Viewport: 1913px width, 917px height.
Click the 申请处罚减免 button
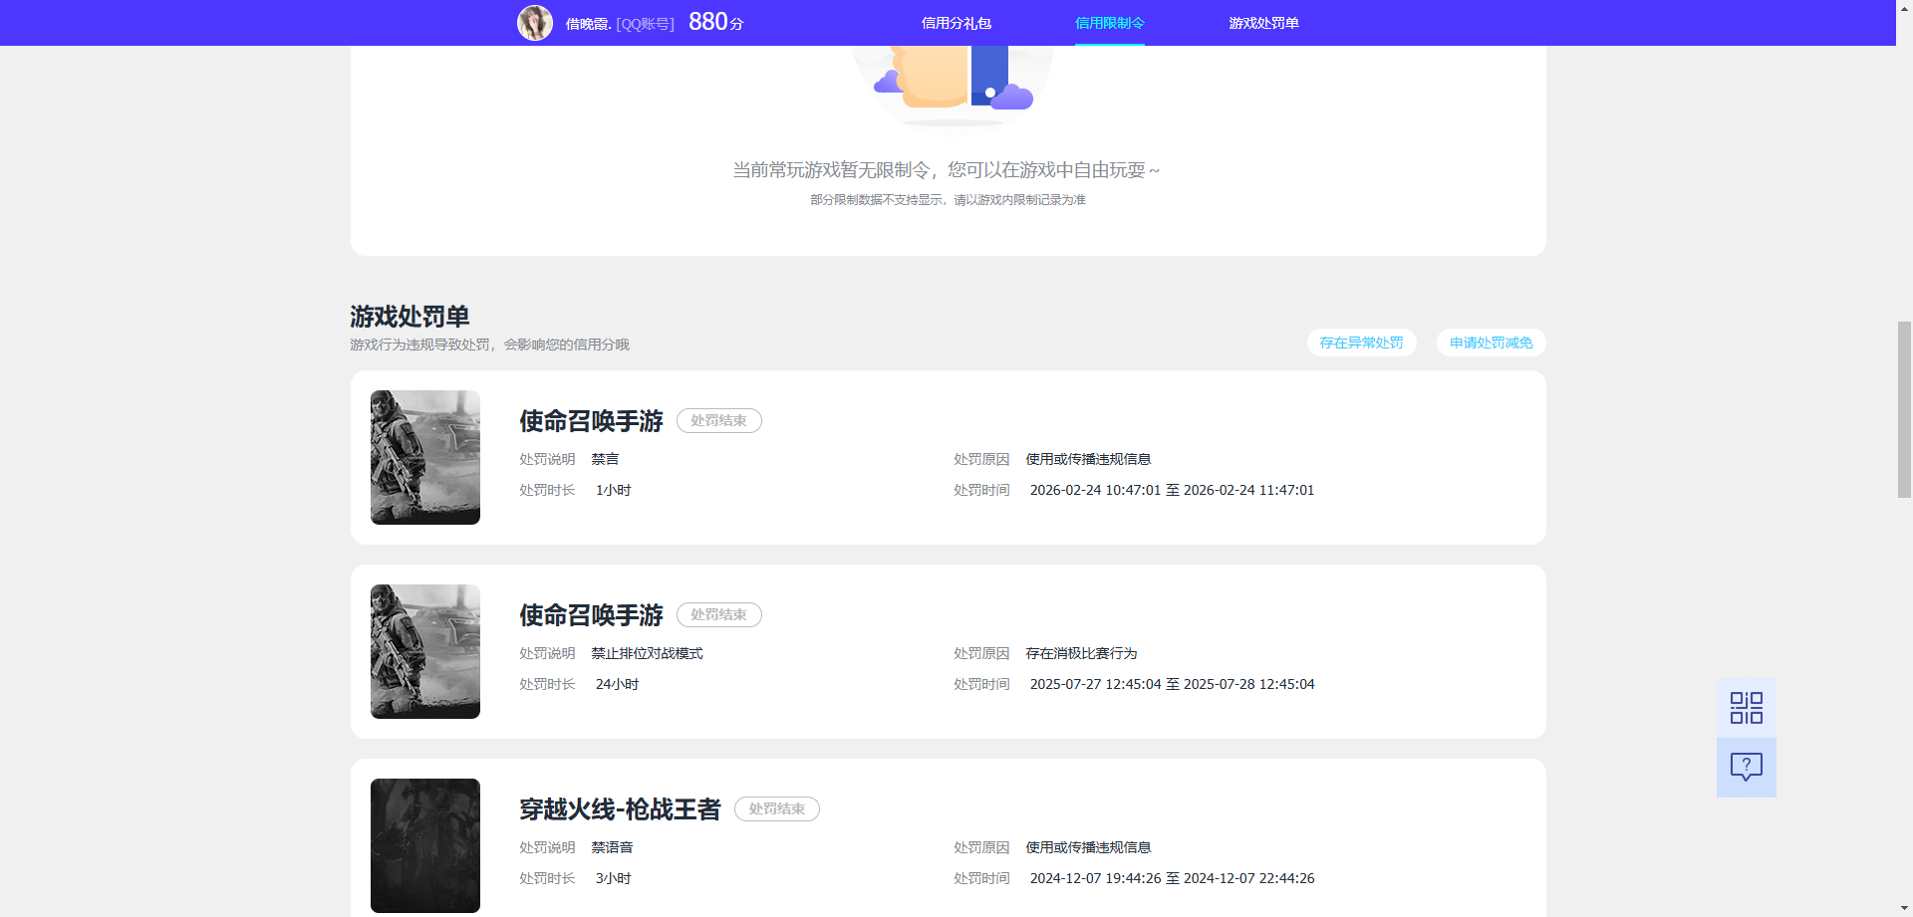1491,343
